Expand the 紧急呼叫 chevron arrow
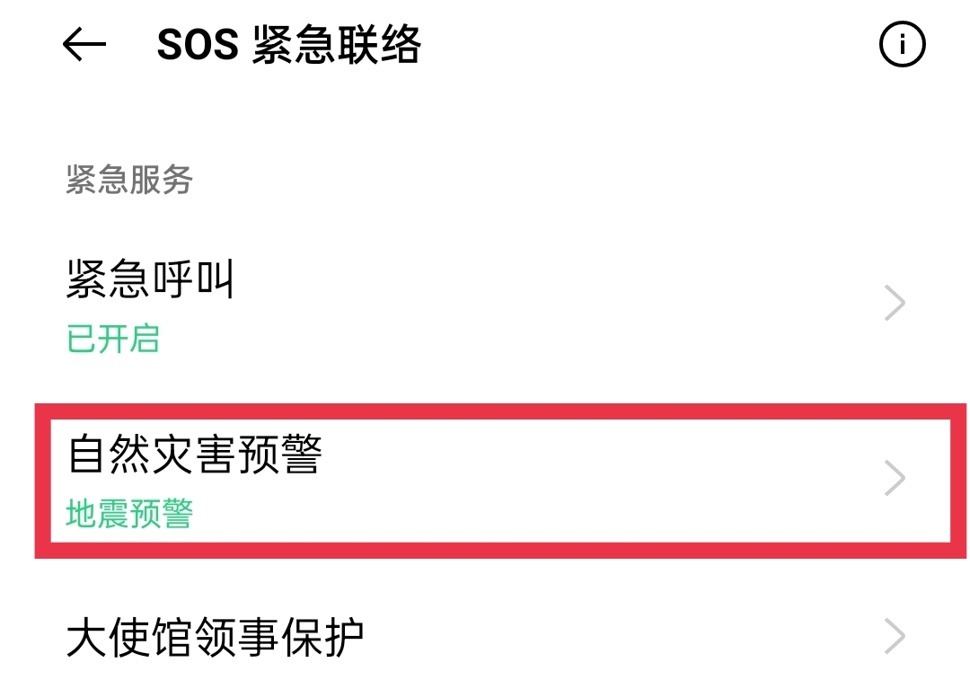 point(895,303)
